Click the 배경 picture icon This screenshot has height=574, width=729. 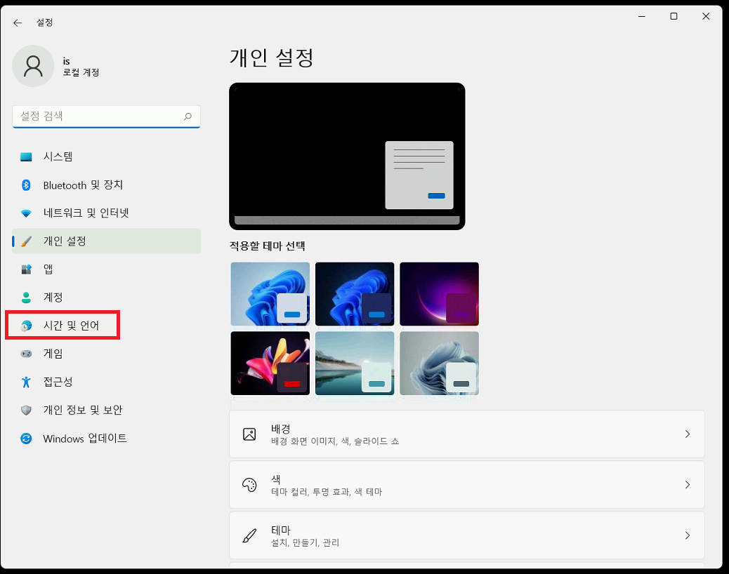click(x=249, y=434)
